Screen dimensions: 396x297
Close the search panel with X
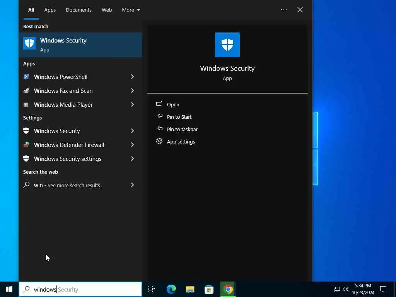coord(300,10)
